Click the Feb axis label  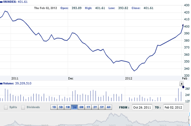click(184, 79)
